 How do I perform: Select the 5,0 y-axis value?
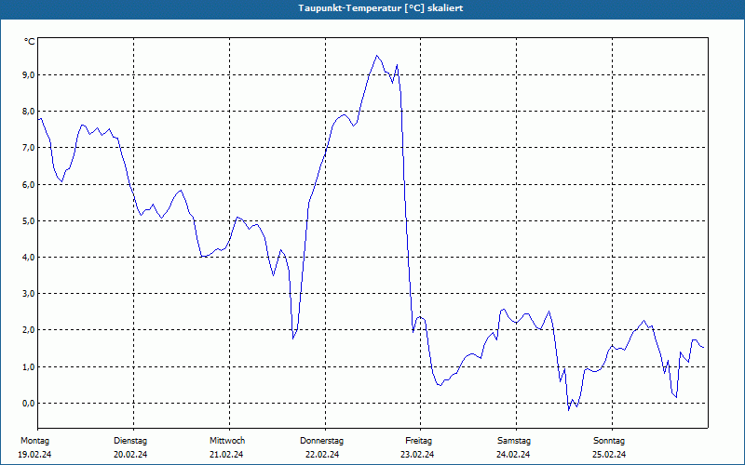(28, 220)
